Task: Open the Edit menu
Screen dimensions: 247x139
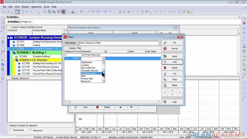Action: coord(10,7)
